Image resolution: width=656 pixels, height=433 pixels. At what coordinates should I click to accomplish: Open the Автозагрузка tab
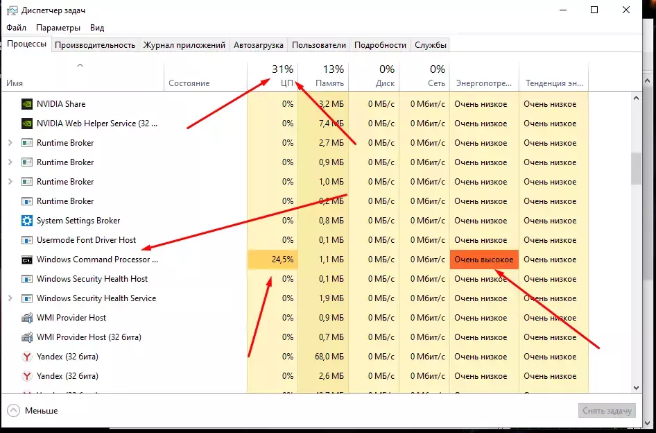pos(258,45)
